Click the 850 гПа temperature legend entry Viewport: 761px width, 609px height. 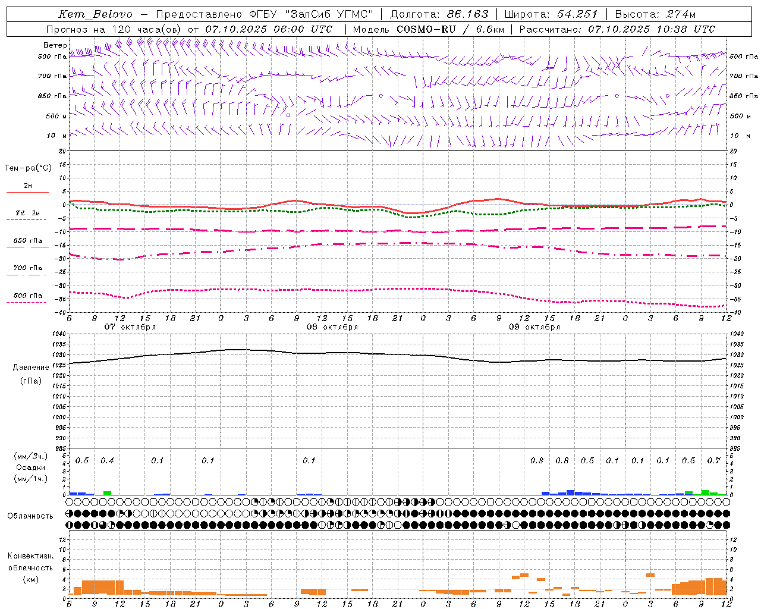click(27, 241)
